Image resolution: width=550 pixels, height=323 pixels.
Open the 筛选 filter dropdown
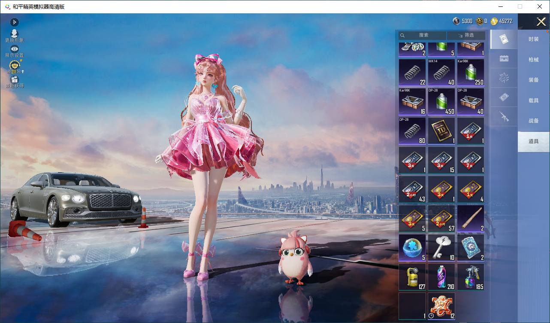(x=466, y=35)
